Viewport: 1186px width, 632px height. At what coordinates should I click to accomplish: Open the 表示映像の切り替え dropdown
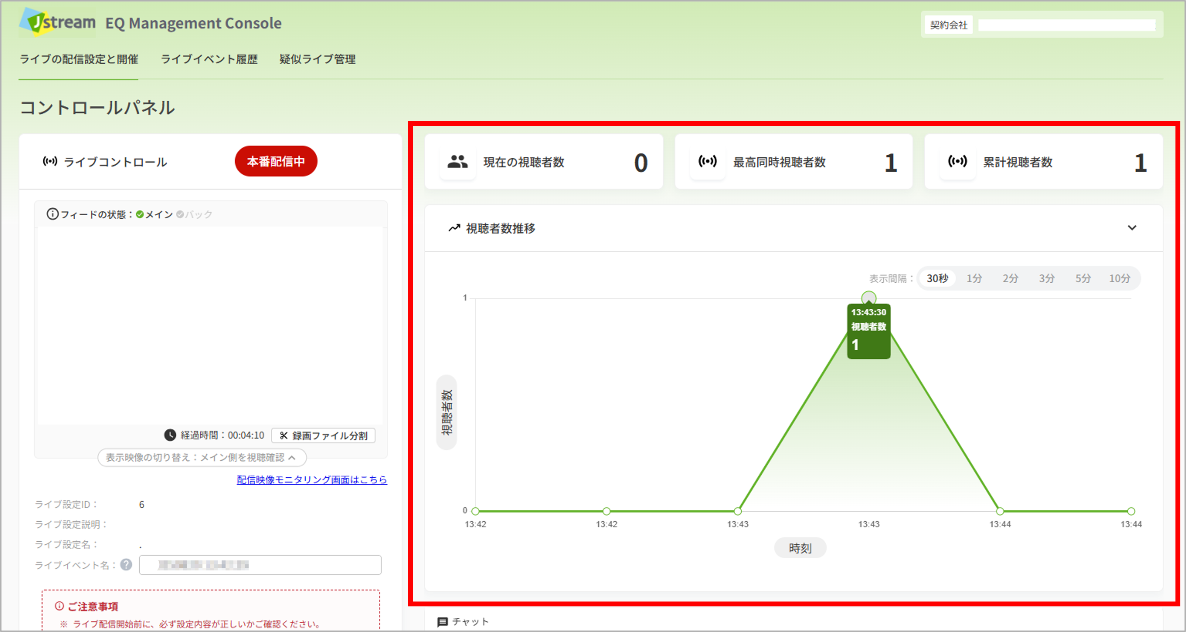[x=202, y=458]
